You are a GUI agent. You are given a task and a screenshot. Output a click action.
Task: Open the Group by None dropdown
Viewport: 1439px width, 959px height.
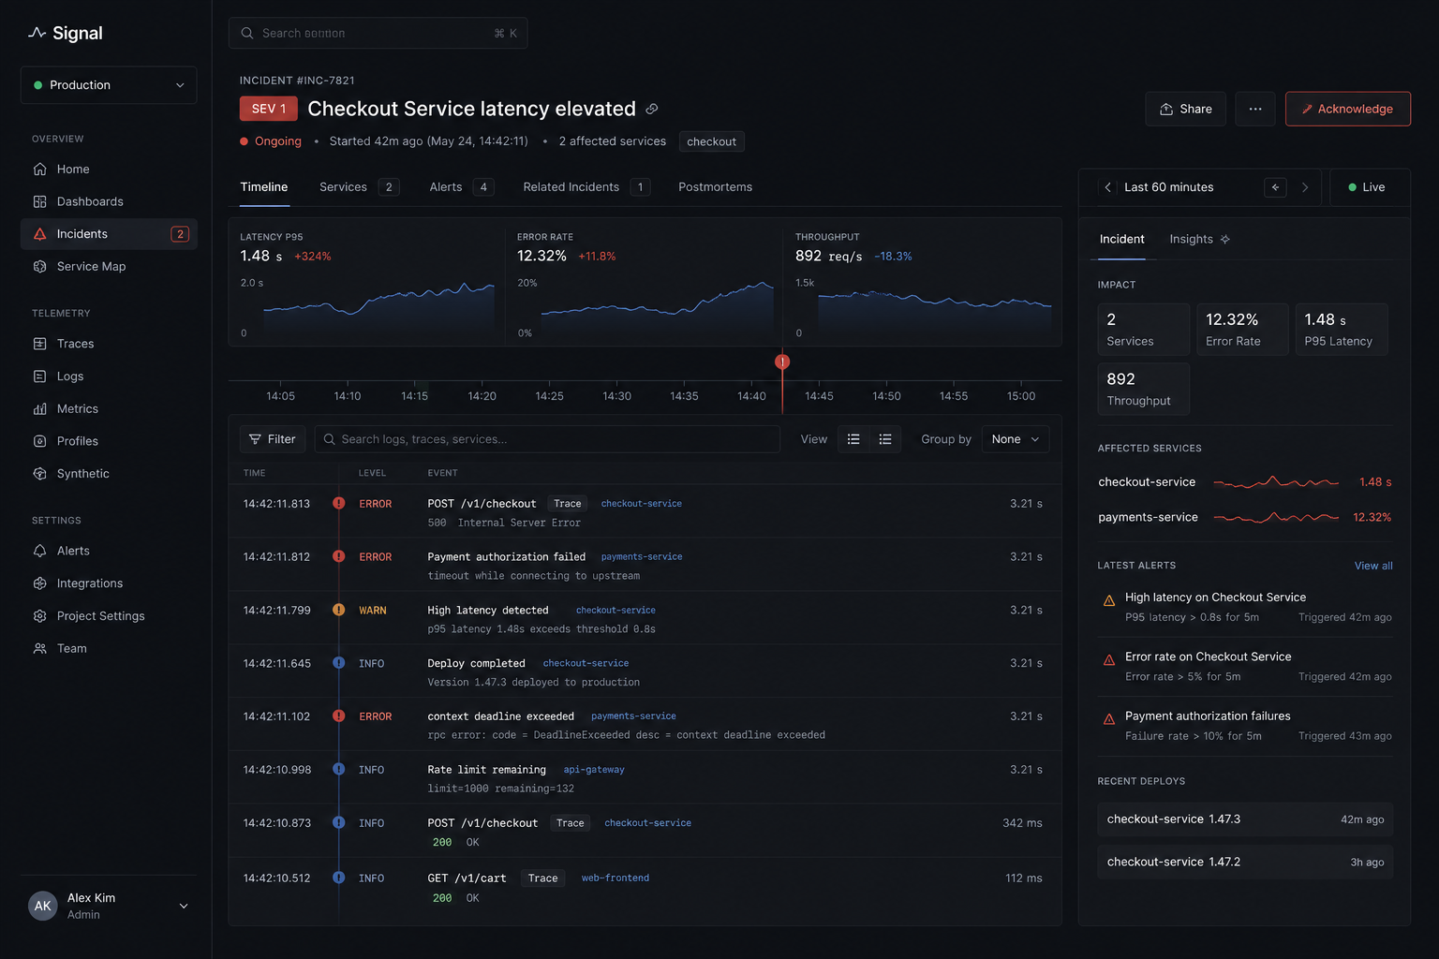pos(1016,439)
